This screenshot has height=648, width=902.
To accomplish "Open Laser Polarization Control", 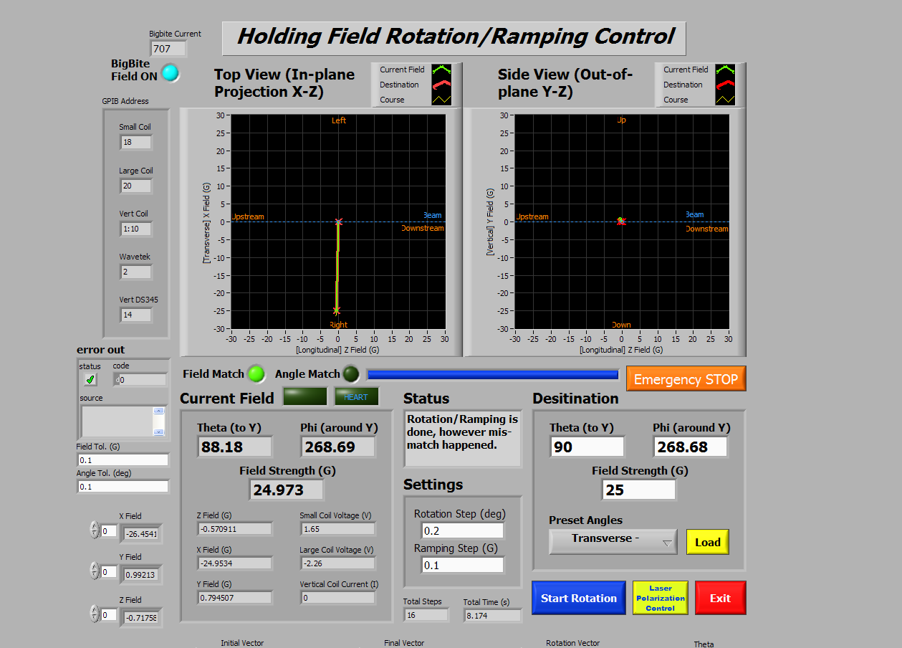I will pyautogui.click(x=660, y=598).
